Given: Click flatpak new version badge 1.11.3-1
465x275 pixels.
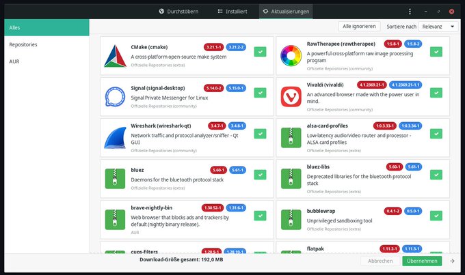Looking at the screenshot, I should click(412, 248).
